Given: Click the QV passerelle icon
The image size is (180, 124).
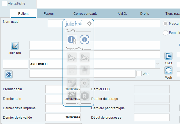Looking at the screenshot, I should (x=72, y=96).
